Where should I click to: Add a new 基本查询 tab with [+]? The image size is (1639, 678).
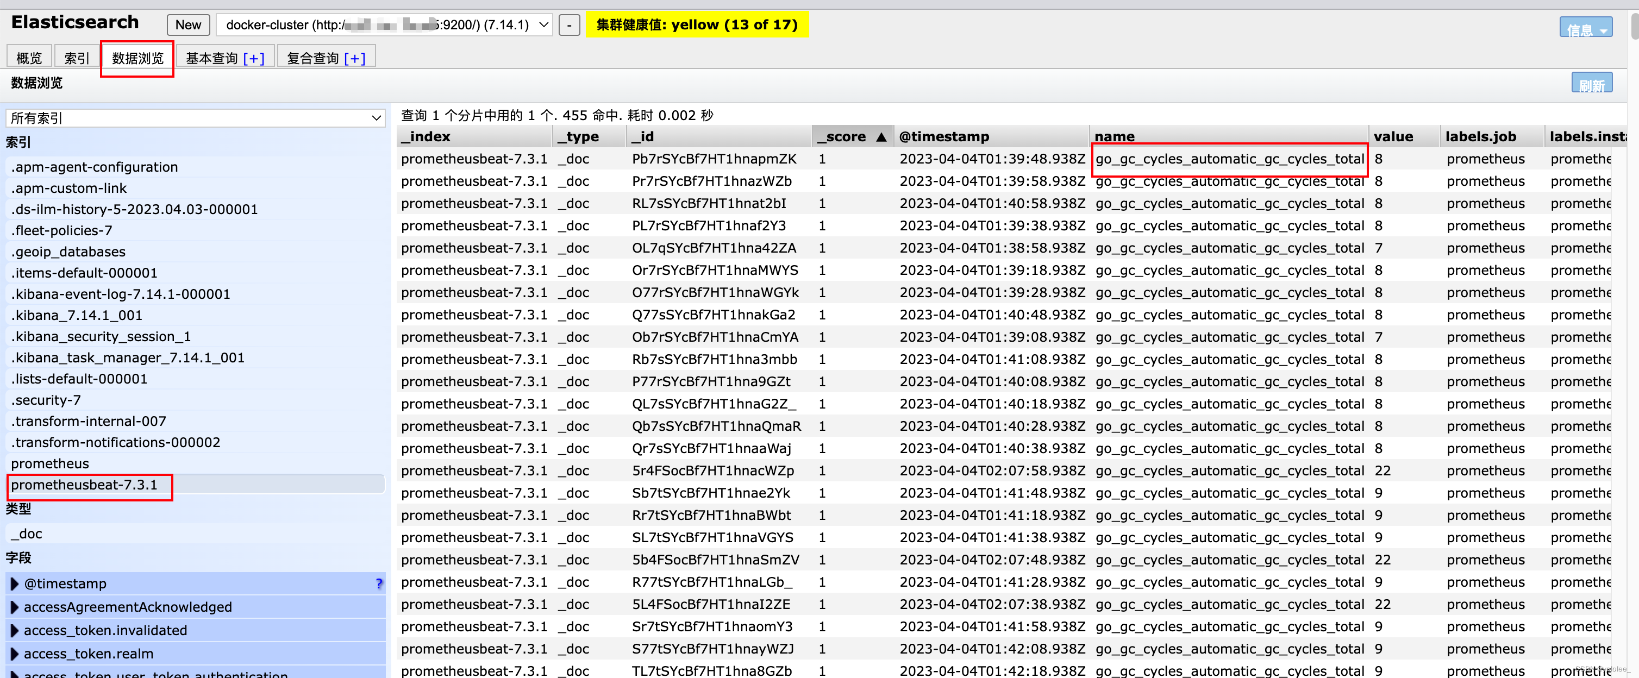[x=254, y=59]
